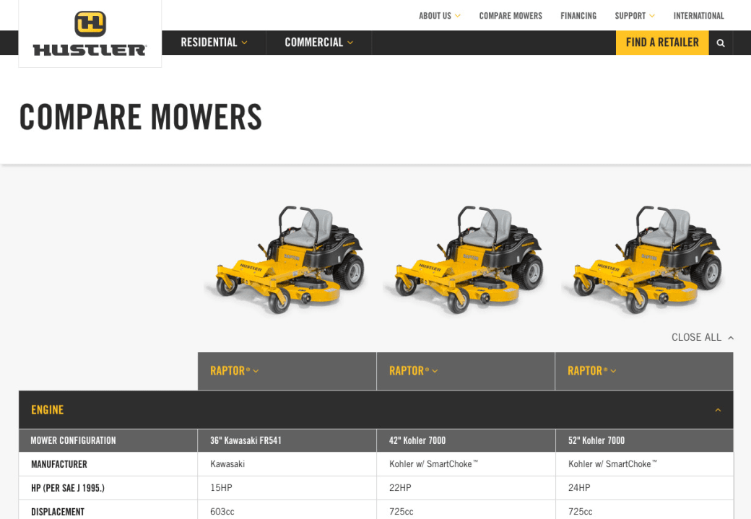
Task: Go to Compare Mowers page
Action: [511, 16]
